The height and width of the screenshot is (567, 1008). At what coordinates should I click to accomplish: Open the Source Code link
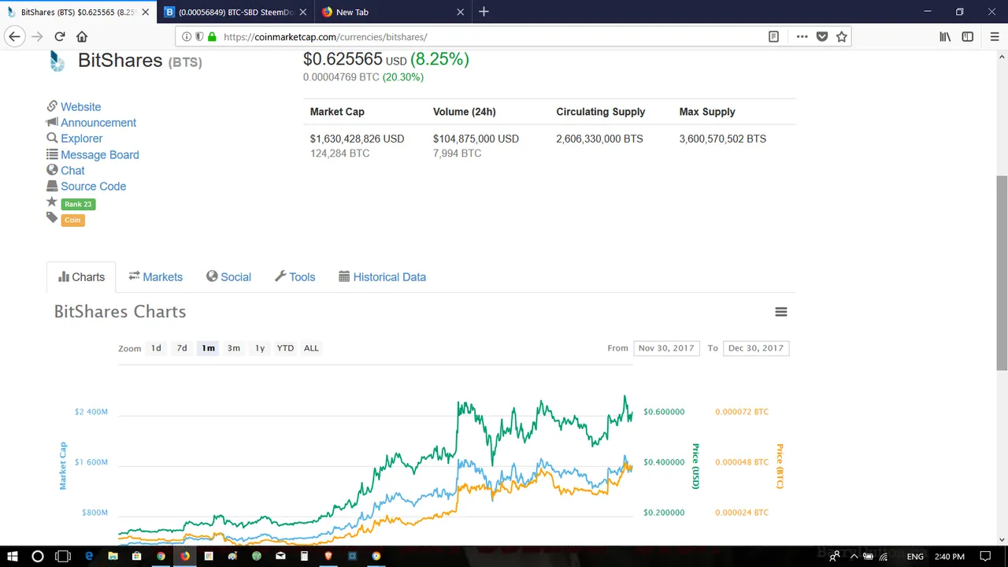pyautogui.click(x=93, y=187)
